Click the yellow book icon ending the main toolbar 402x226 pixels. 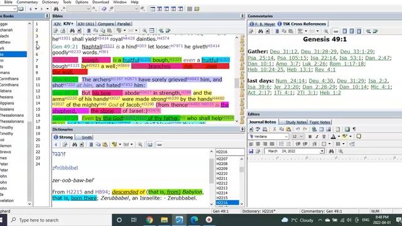coord(197,9)
